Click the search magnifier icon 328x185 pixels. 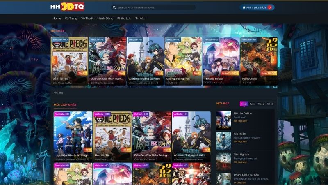pyautogui.click(x=114, y=7)
